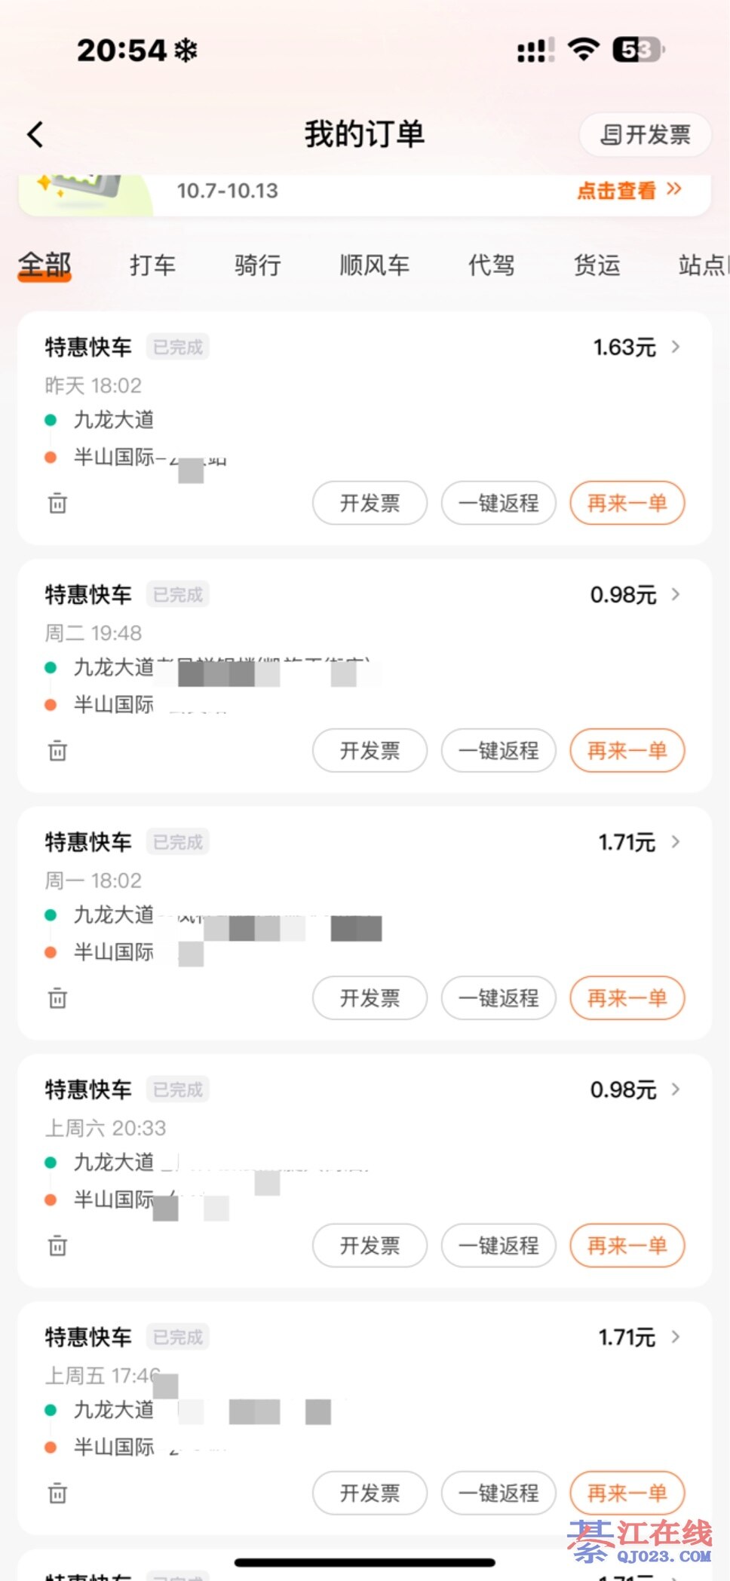Remove Monday 18:02 order with trash icon
The height and width of the screenshot is (1581, 730).
[x=57, y=998]
